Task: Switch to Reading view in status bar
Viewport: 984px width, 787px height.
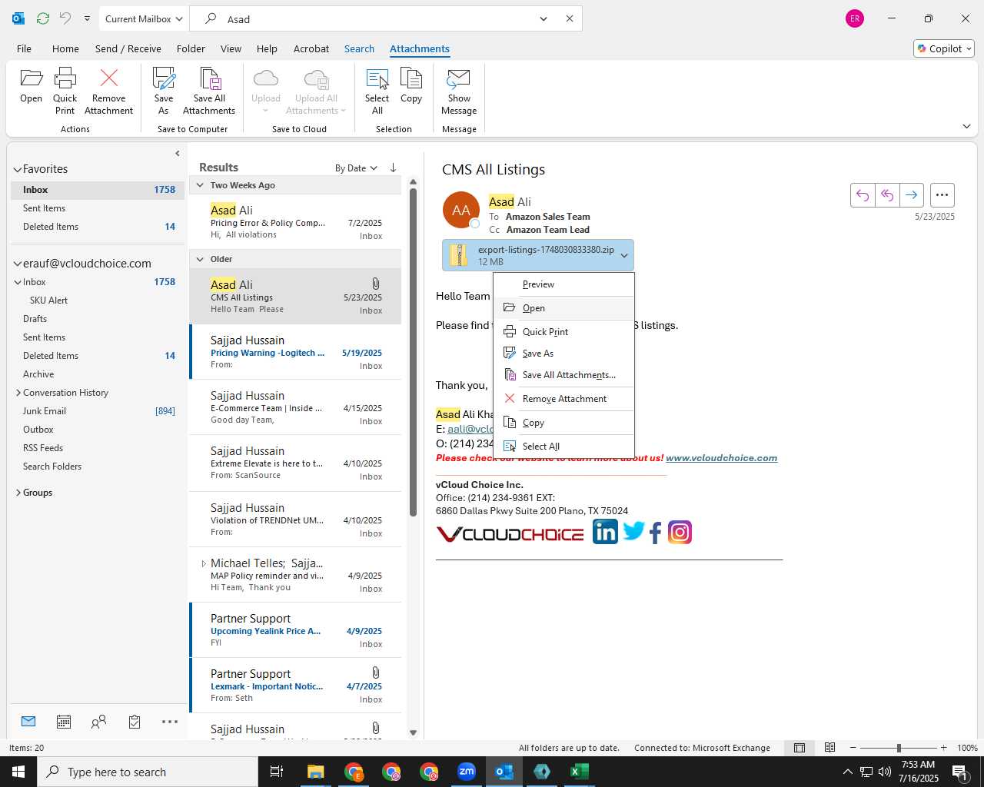Action: [x=830, y=748]
